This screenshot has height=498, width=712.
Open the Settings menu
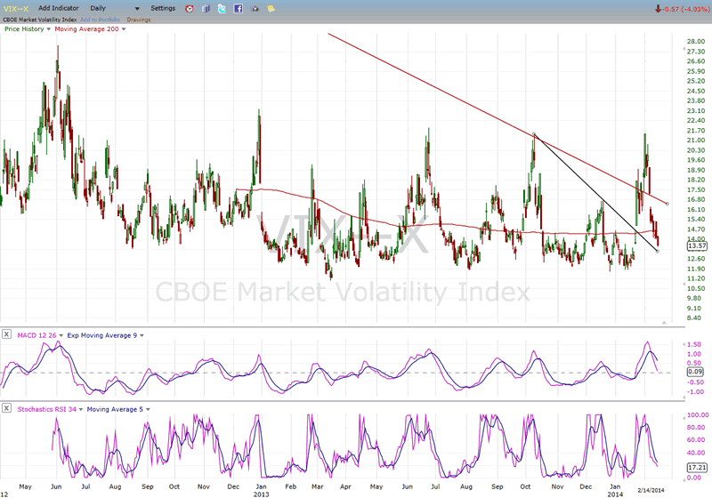pyautogui.click(x=163, y=8)
